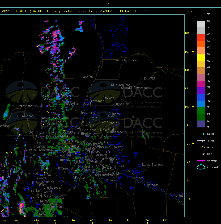221x224 pixels.
Task: Click the white 30HM arrow in legend
Action: tap(201, 140)
